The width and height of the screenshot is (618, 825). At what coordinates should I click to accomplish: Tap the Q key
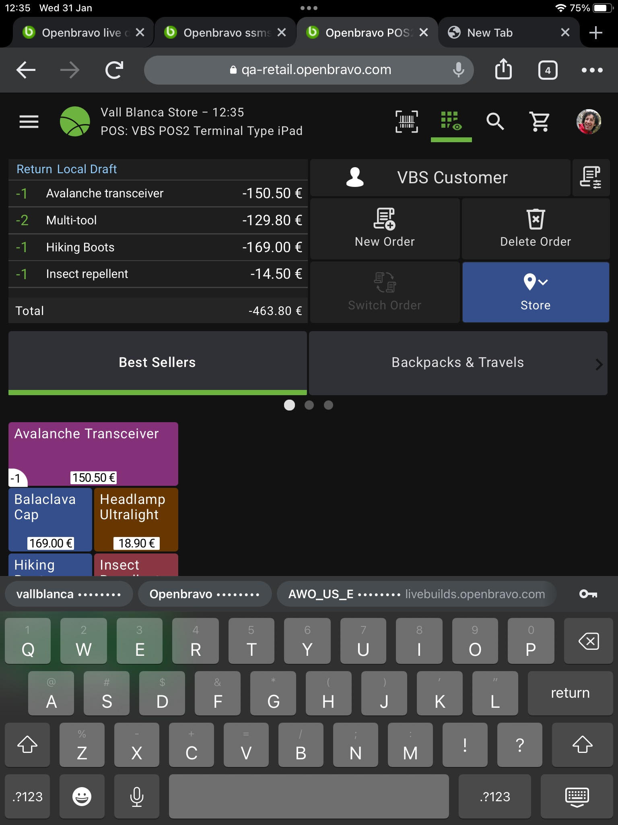pyautogui.click(x=28, y=641)
